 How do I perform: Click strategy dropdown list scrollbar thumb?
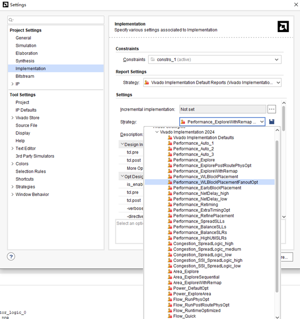[x=277, y=216]
